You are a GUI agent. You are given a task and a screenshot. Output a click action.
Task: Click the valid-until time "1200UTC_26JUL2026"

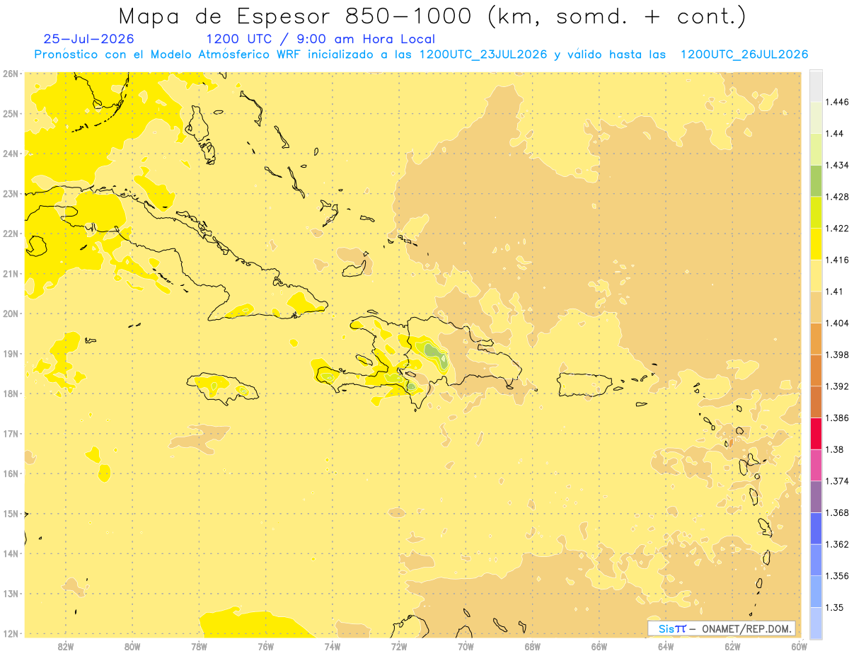[744, 54]
